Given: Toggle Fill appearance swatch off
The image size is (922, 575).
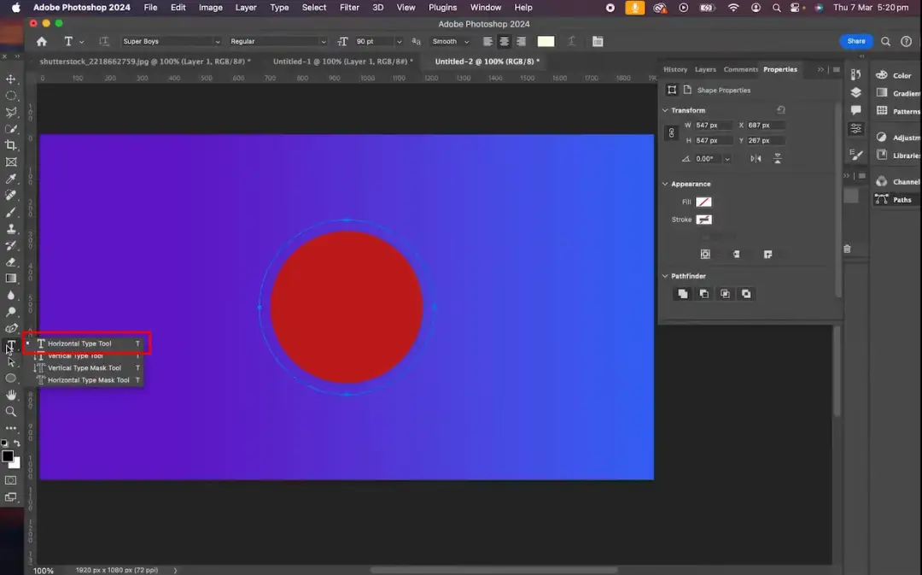Looking at the screenshot, I should click(x=703, y=202).
